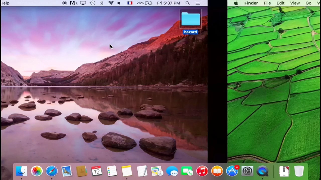321x180 pixels.
Task: Open Time Machine menu bar icon
Action: click(93, 3)
